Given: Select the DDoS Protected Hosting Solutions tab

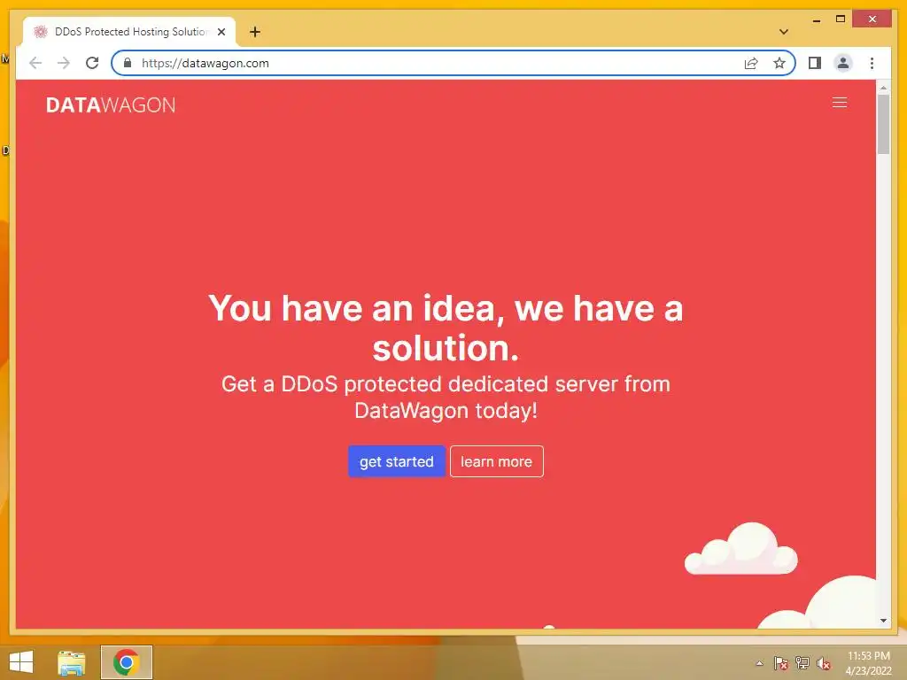Looking at the screenshot, I should [129, 32].
